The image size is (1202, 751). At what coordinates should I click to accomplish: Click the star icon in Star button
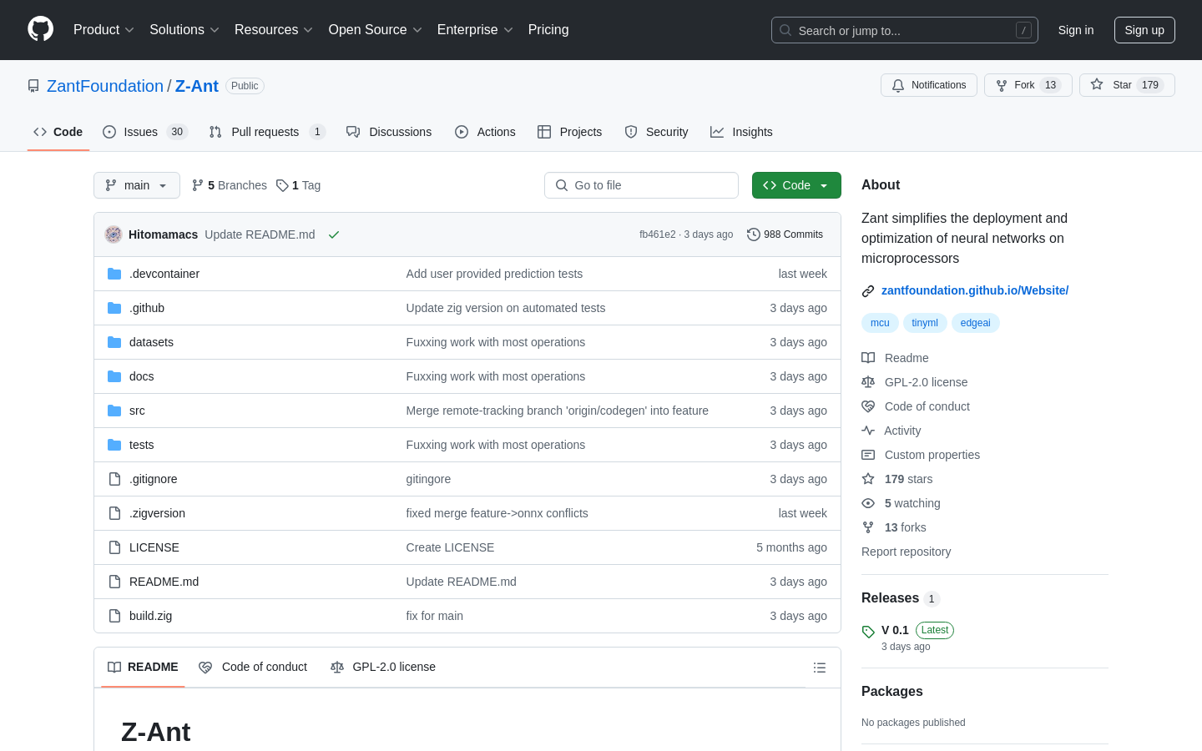click(x=1097, y=85)
